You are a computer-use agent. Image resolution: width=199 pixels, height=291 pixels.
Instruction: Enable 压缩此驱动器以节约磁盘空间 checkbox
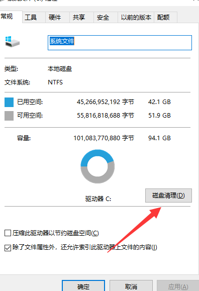click(8, 233)
